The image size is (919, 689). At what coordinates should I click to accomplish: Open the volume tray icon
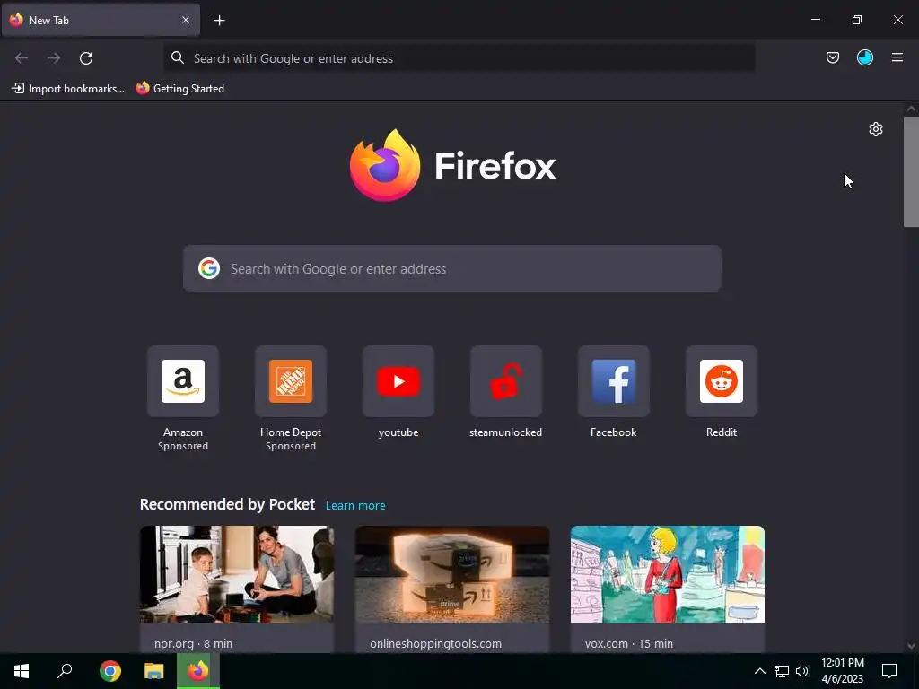click(802, 671)
